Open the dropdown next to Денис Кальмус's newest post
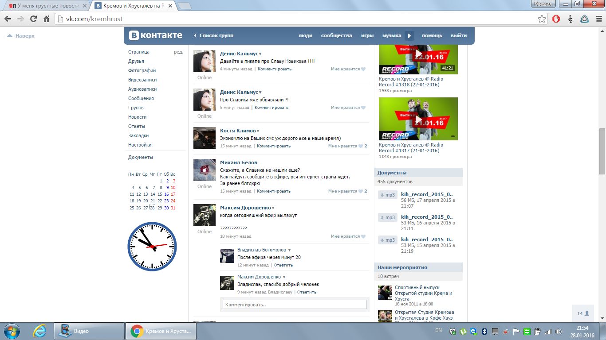The height and width of the screenshot is (340, 606). pyautogui.click(x=260, y=54)
